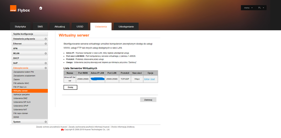Expand the VoIP section arrow

(x=46, y=63)
